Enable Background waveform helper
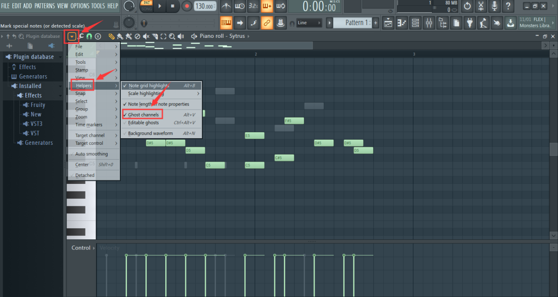 pyautogui.click(x=150, y=133)
